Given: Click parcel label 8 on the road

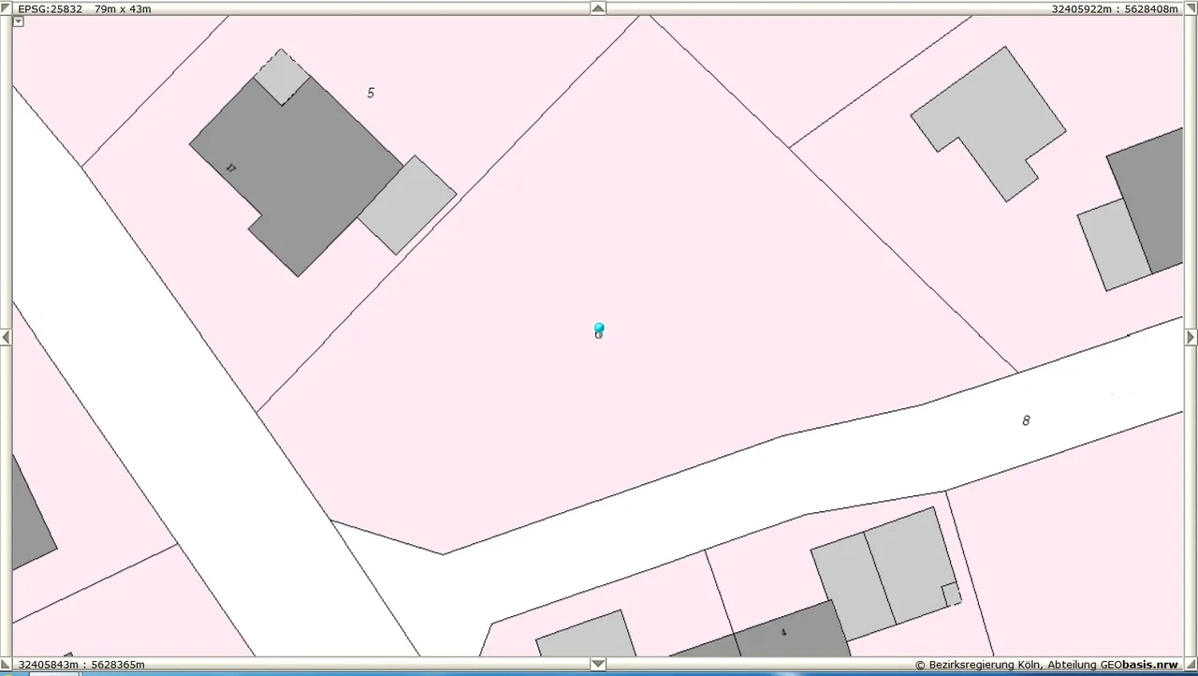Looking at the screenshot, I should tap(1026, 420).
